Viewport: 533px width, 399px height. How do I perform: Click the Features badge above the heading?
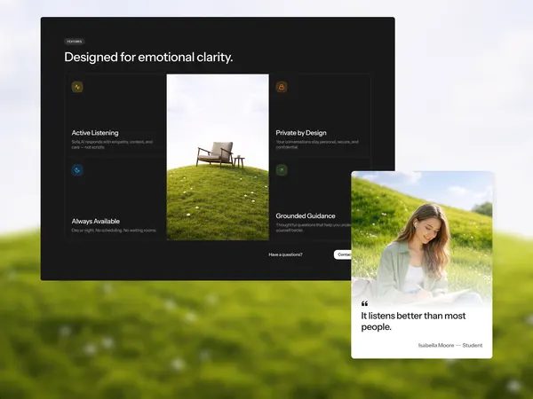pyautogui.click(x=75, y=42)
